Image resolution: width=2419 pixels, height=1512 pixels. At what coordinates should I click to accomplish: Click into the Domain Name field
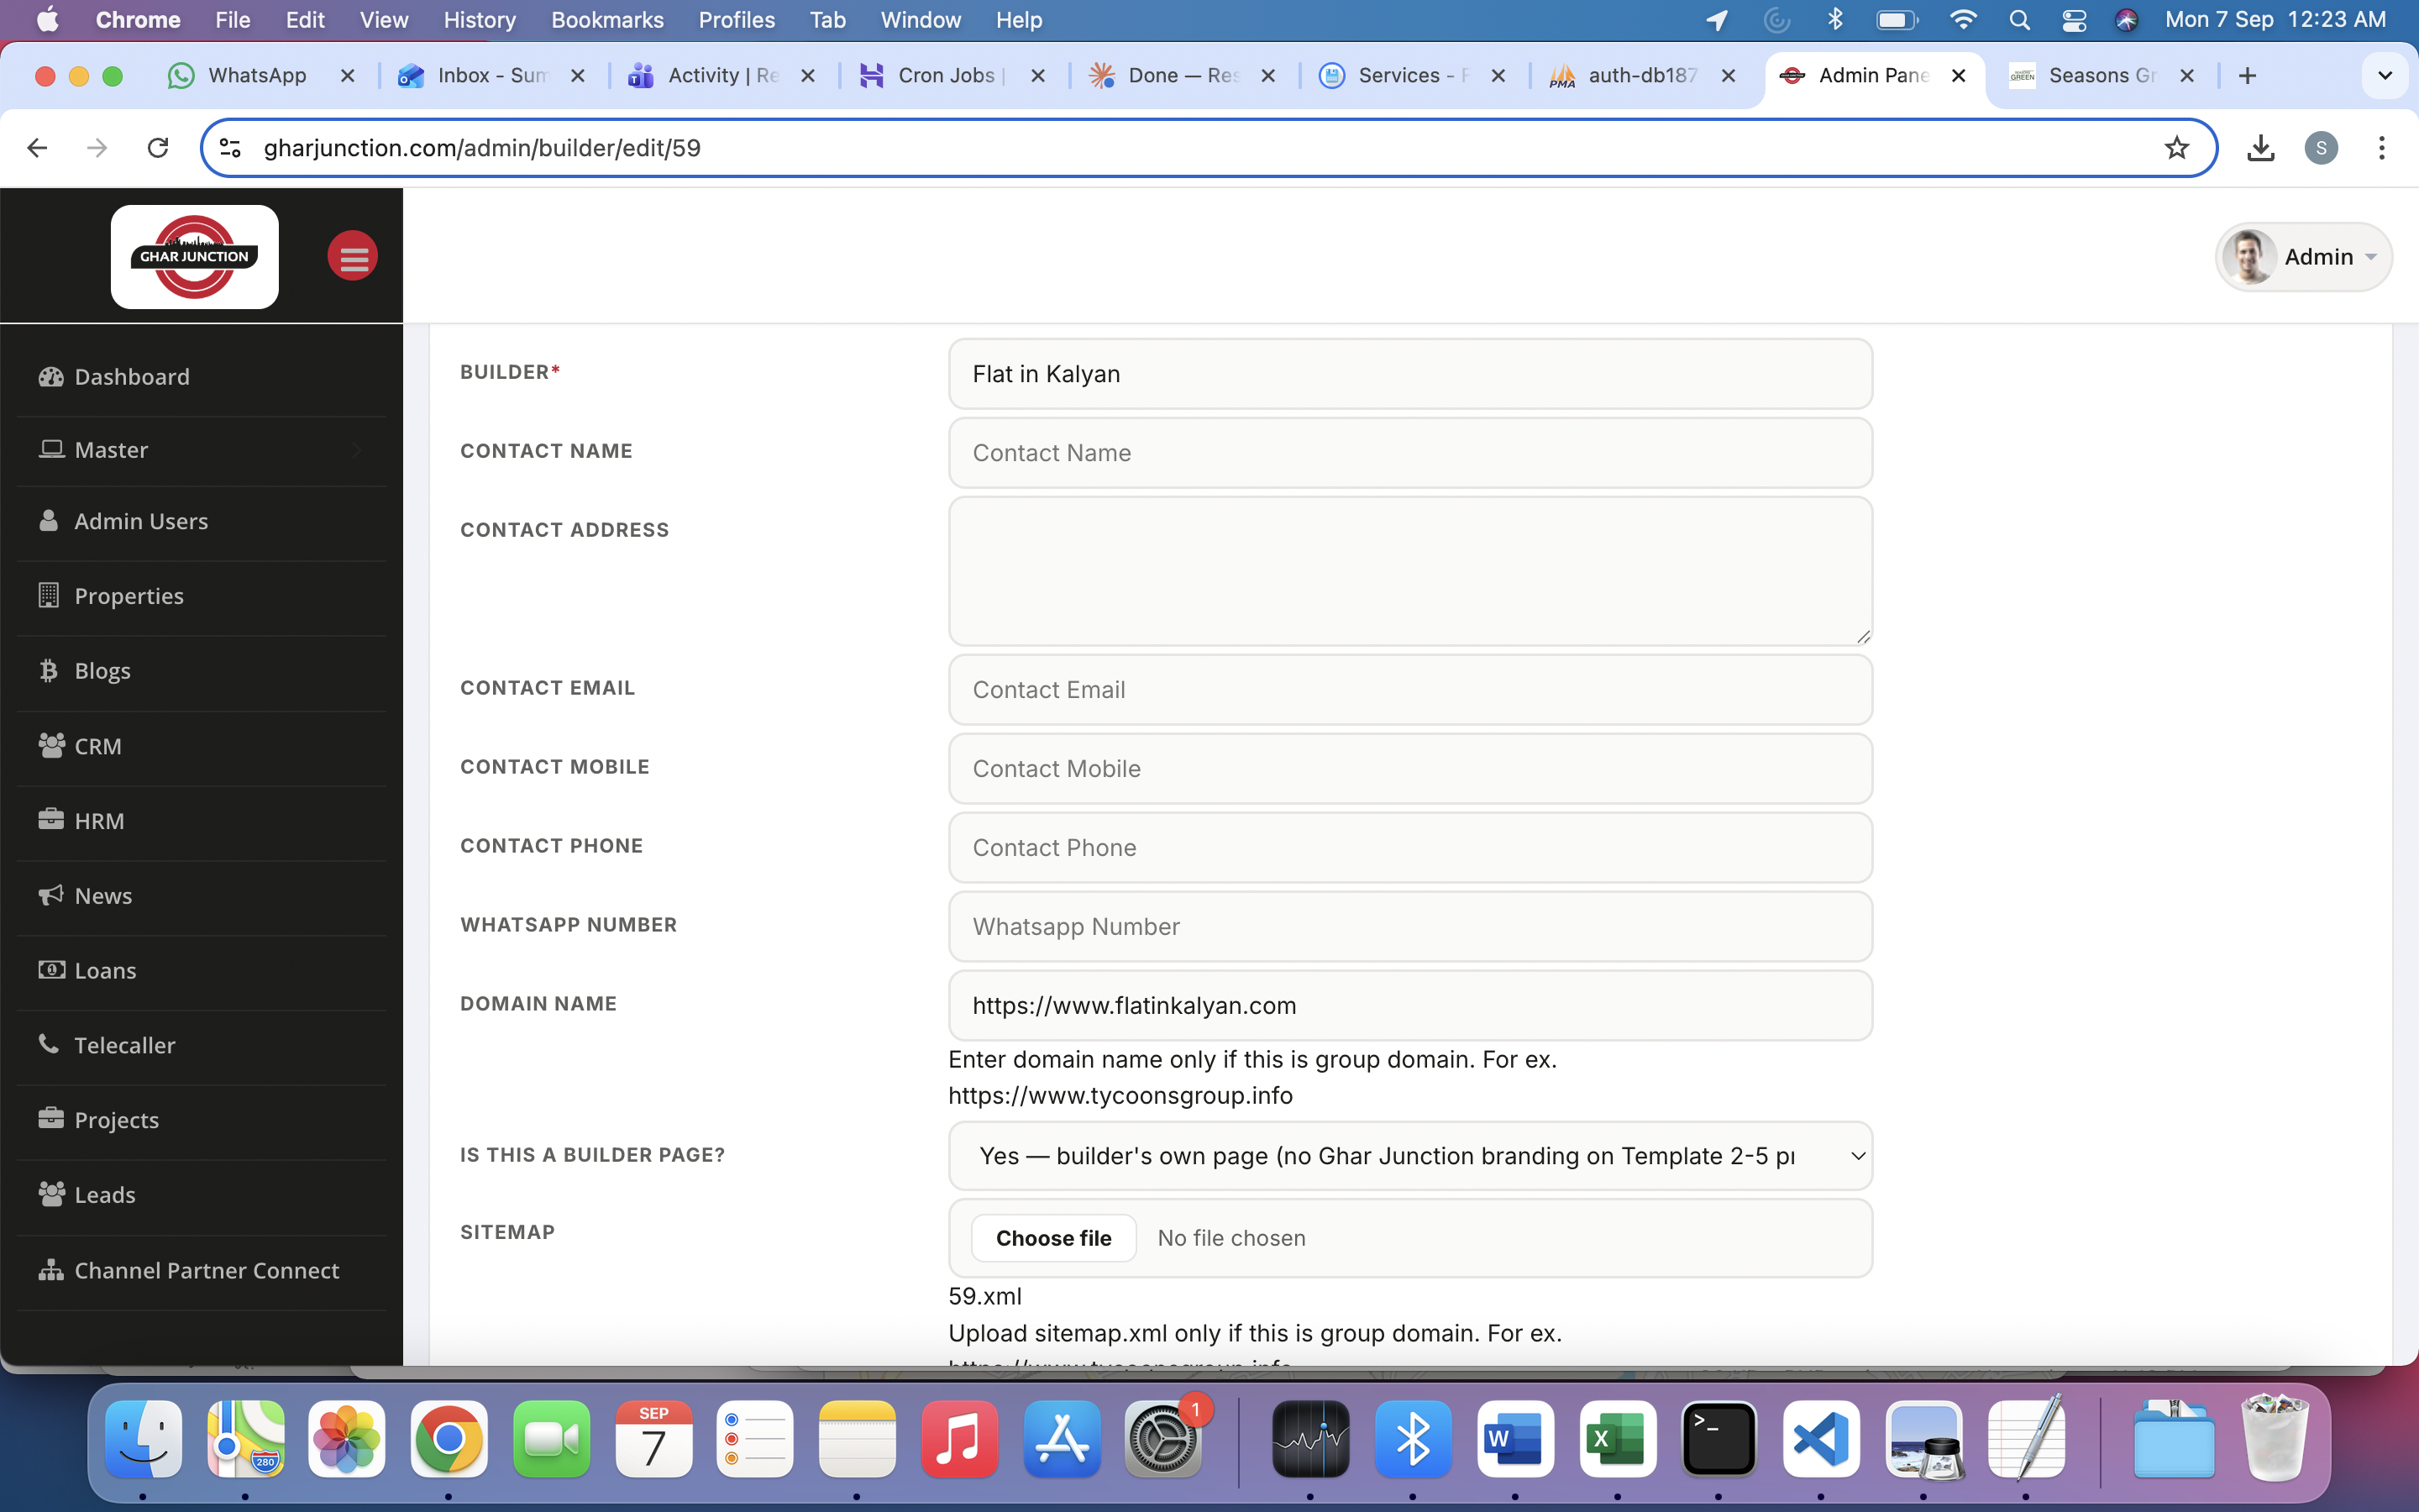[1410, 1006]
